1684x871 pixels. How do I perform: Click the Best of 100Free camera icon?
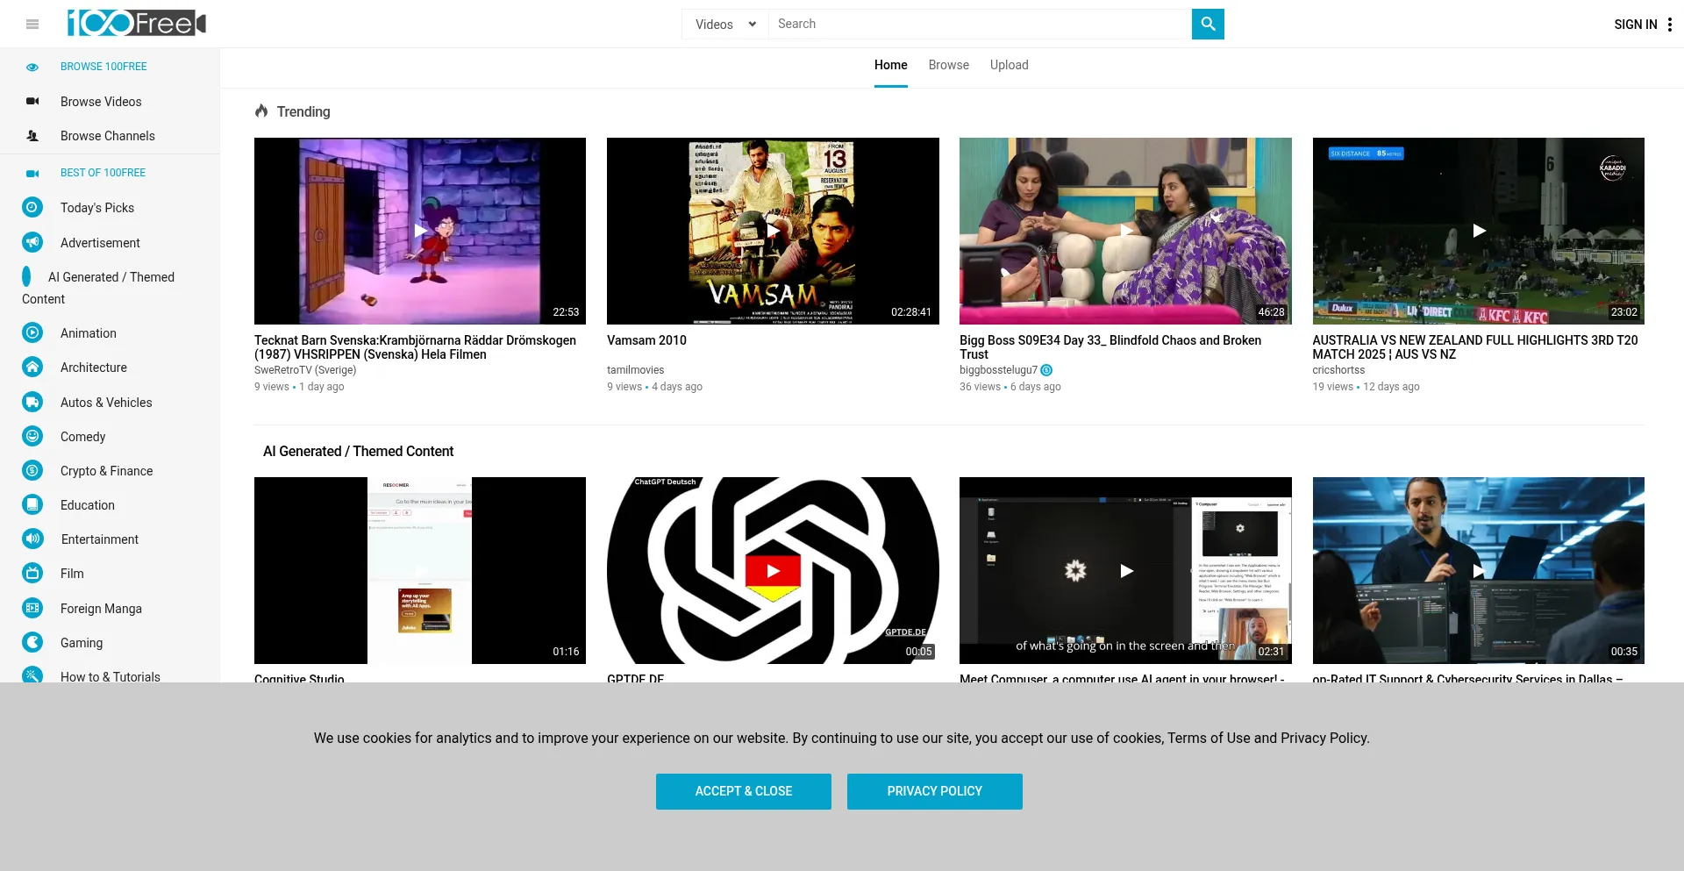[x=32, y=173]
